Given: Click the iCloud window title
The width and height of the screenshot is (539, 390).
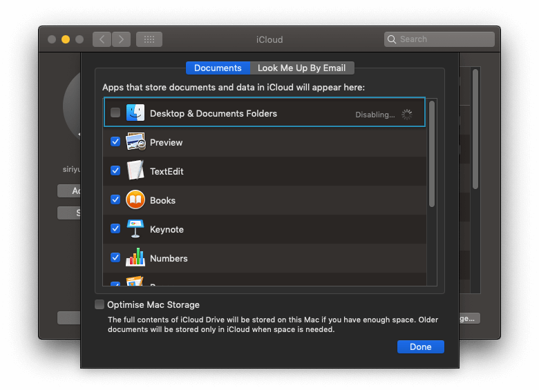Looking at the screenshot, I should pos(269,40).
